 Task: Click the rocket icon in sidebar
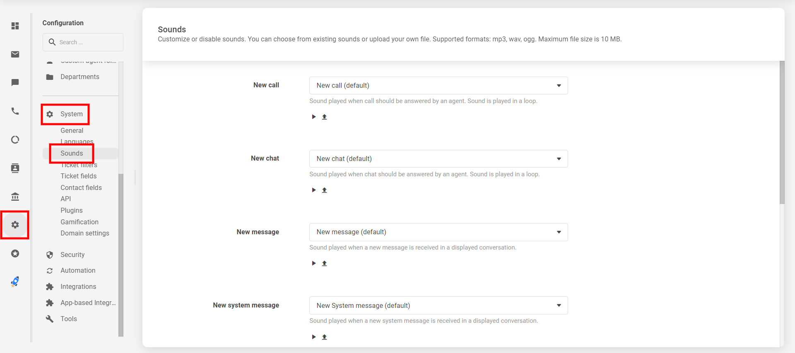(15, 282)
